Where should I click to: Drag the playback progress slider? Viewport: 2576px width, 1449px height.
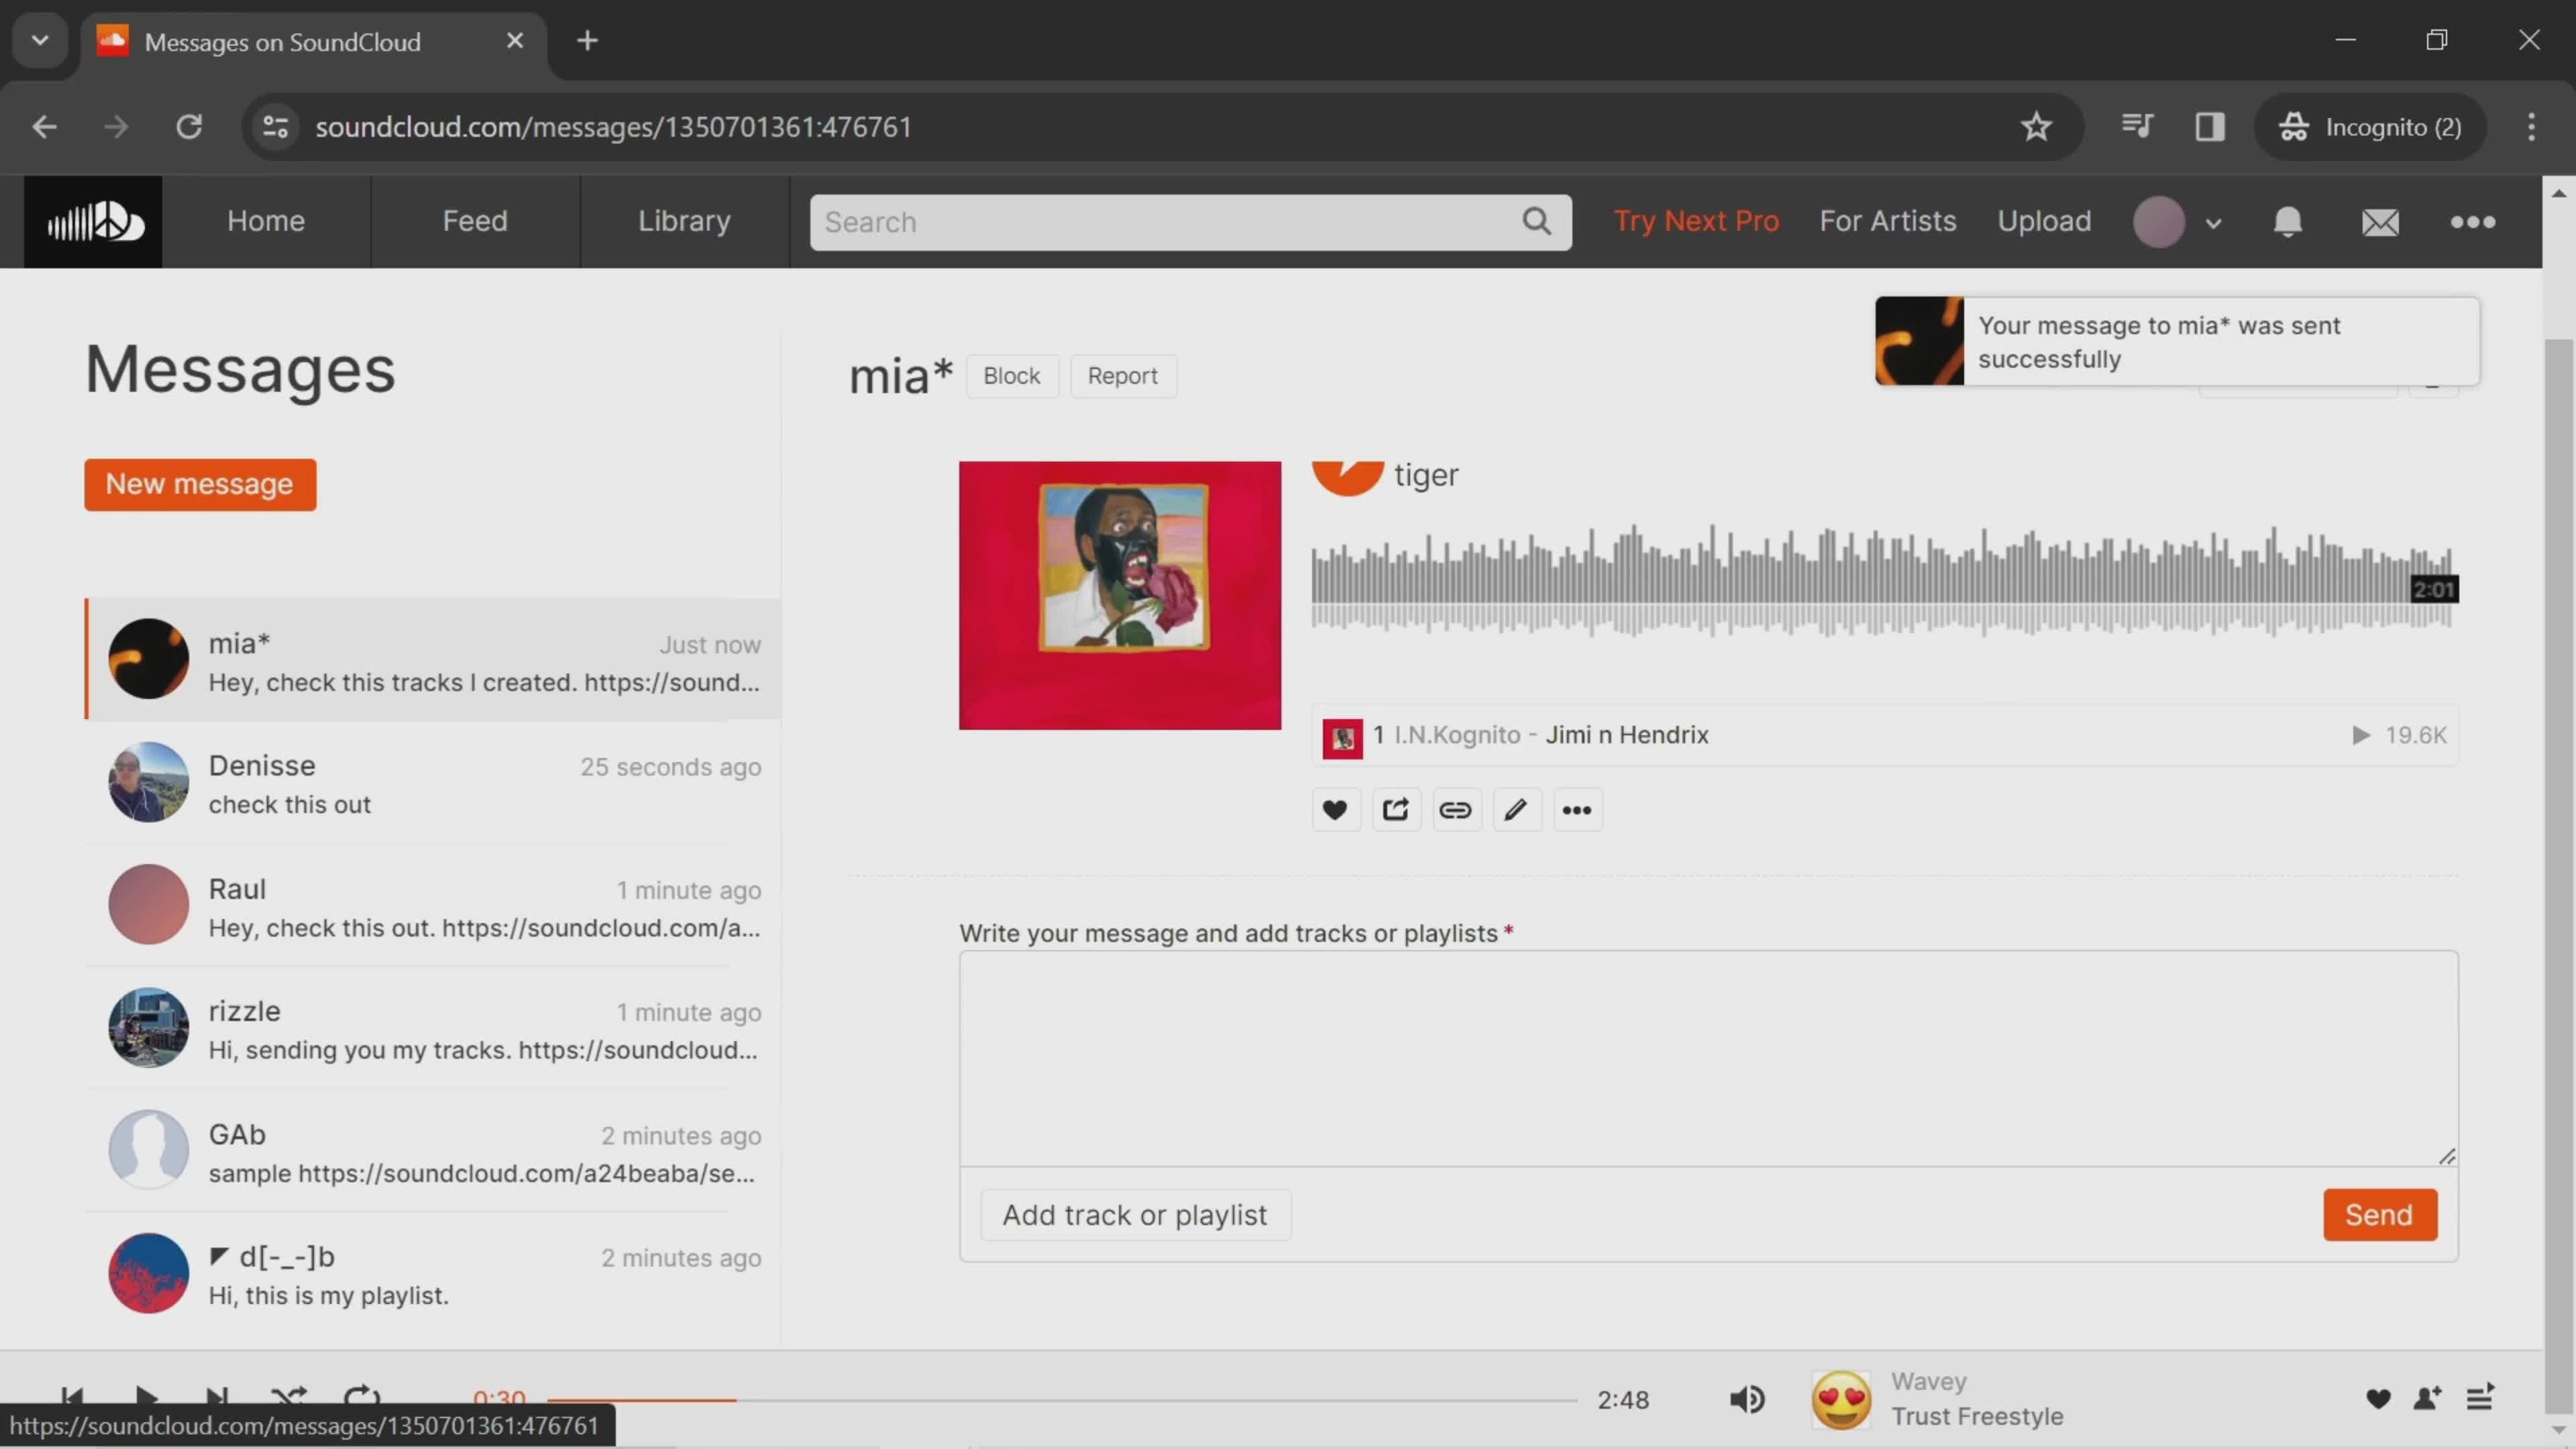(736, 1399)
